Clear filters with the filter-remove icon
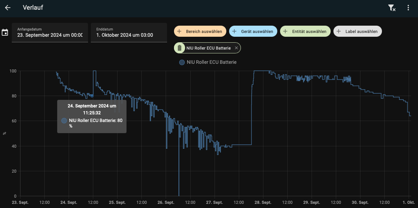 point(392,8)
